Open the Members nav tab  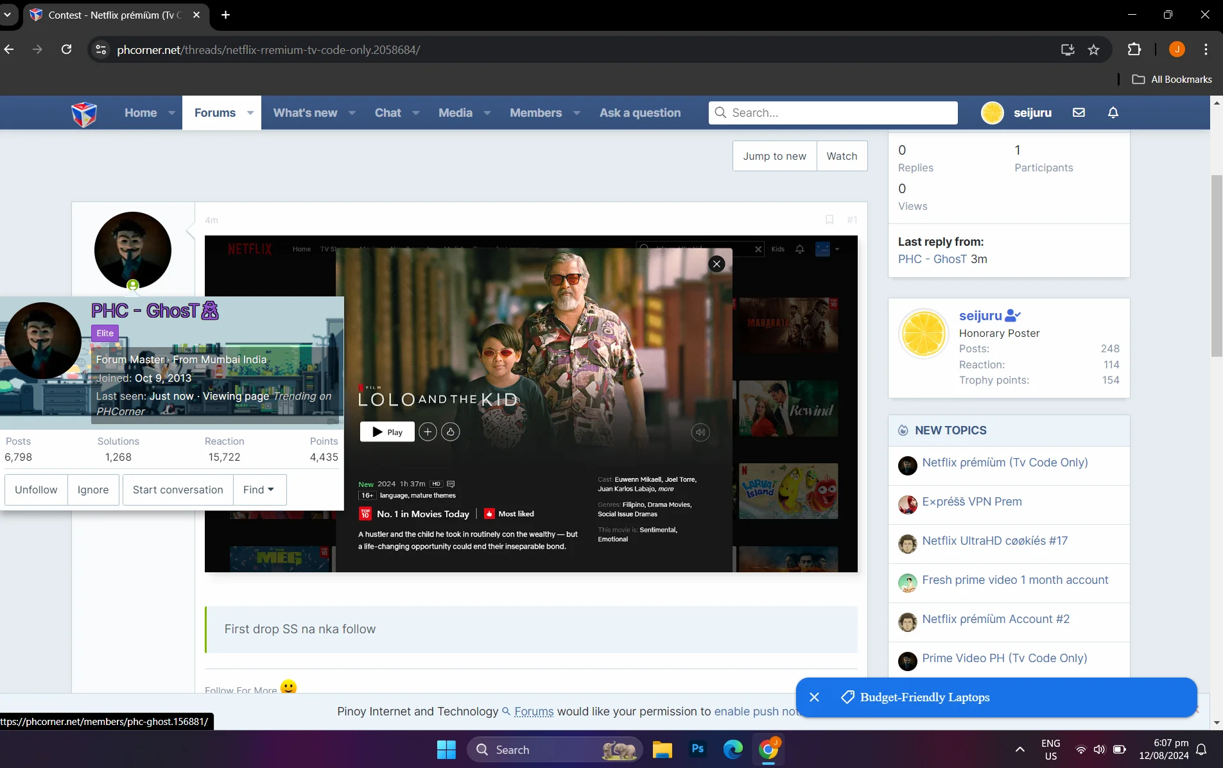pyautogui.click(x=535, y=113)
